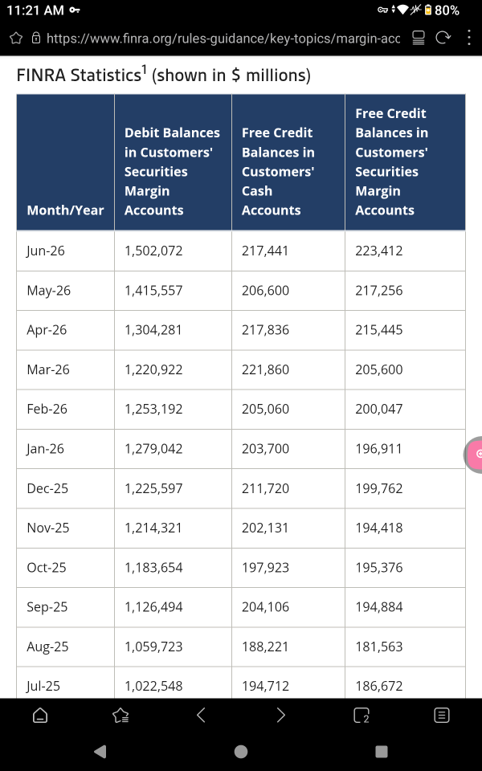Open the browser tools menu icon
This screenshot has width=482, height=771.
coord(442,716)
